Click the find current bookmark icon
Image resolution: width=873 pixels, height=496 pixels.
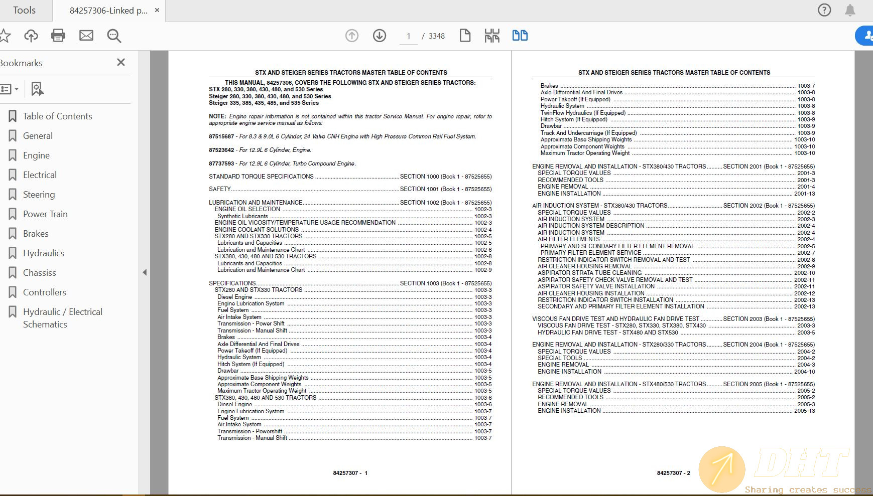pyautogui.click(x=37, y=89)
